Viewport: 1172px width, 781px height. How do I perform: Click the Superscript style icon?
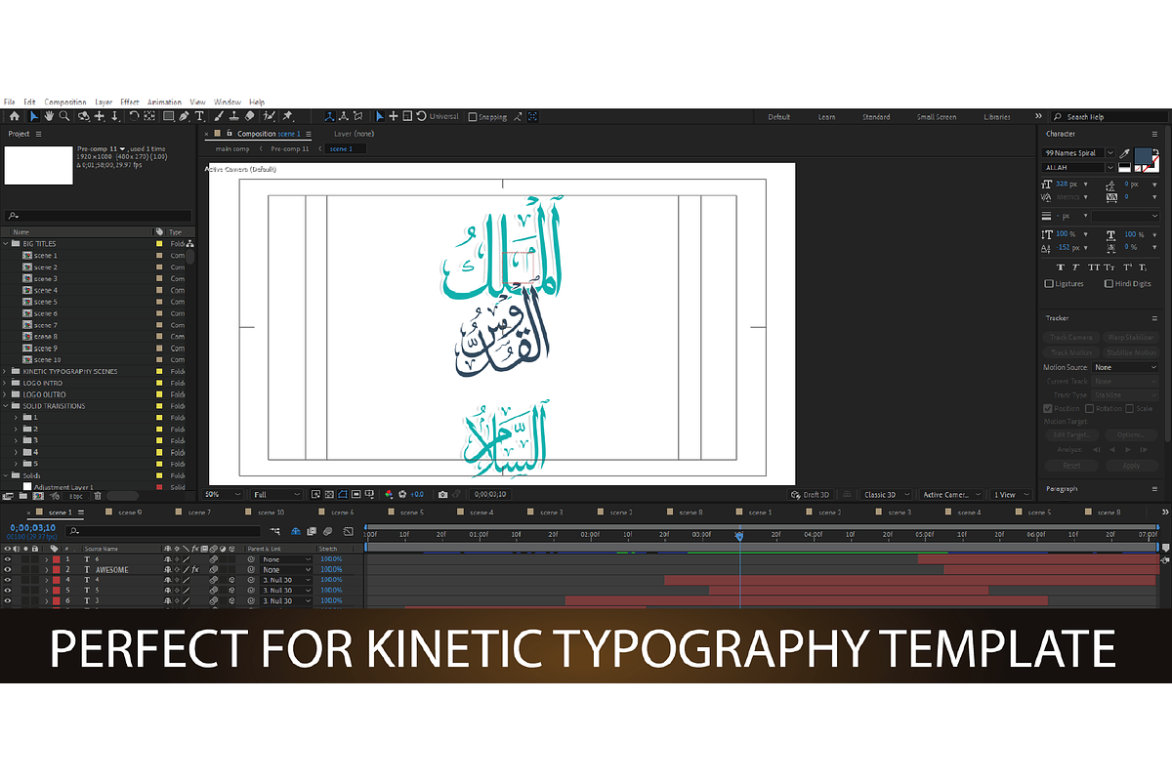[1127, 267]
